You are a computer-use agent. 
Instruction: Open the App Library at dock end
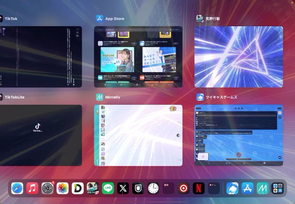(x=277, y=188)
